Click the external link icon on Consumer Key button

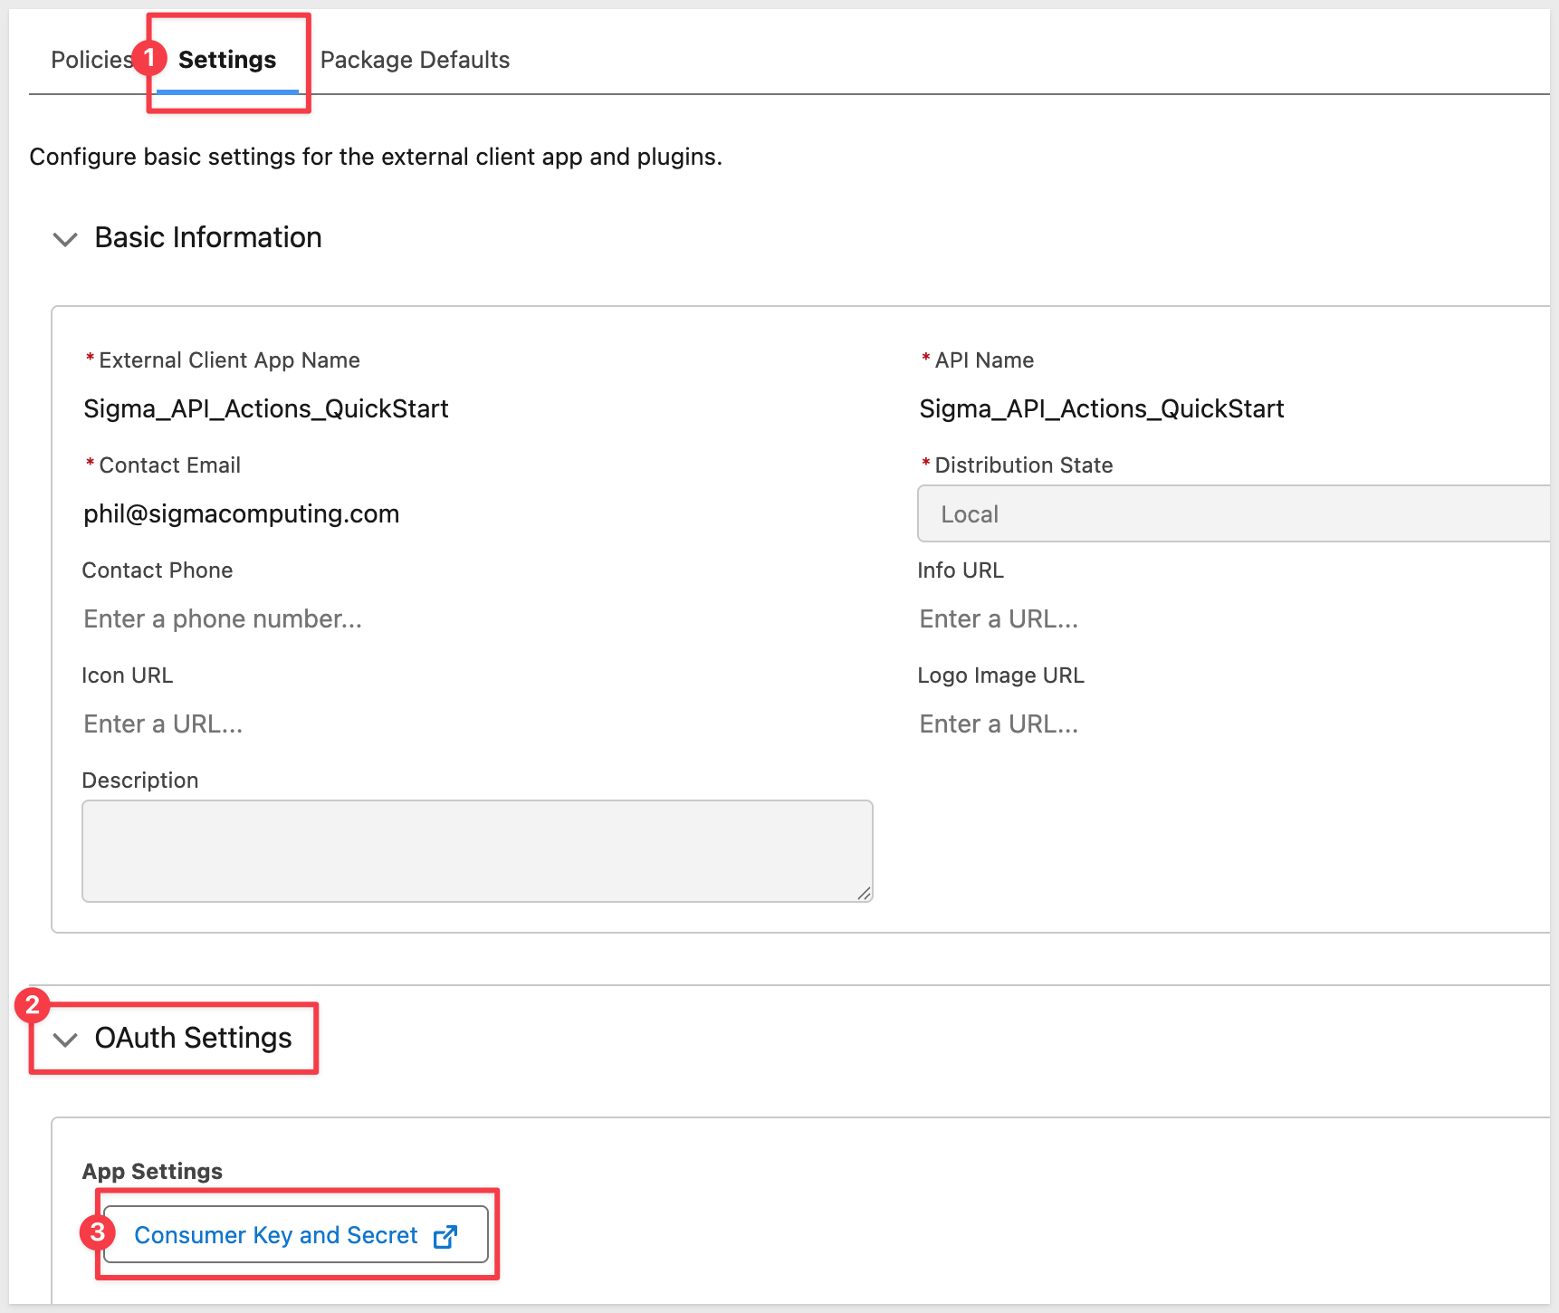tap(445, 1236)
